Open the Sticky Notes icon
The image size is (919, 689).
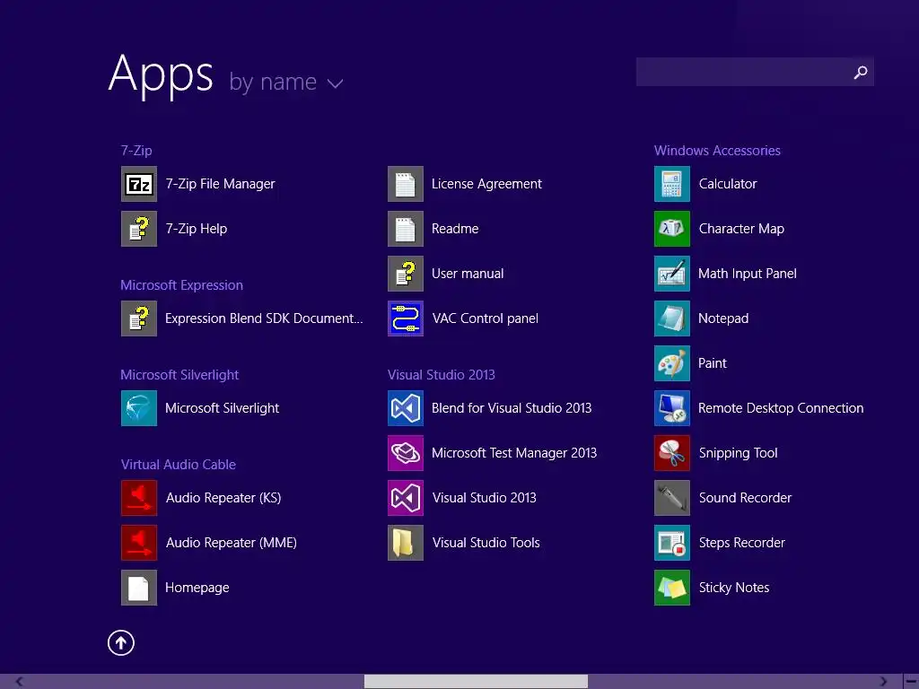(672, 588)
